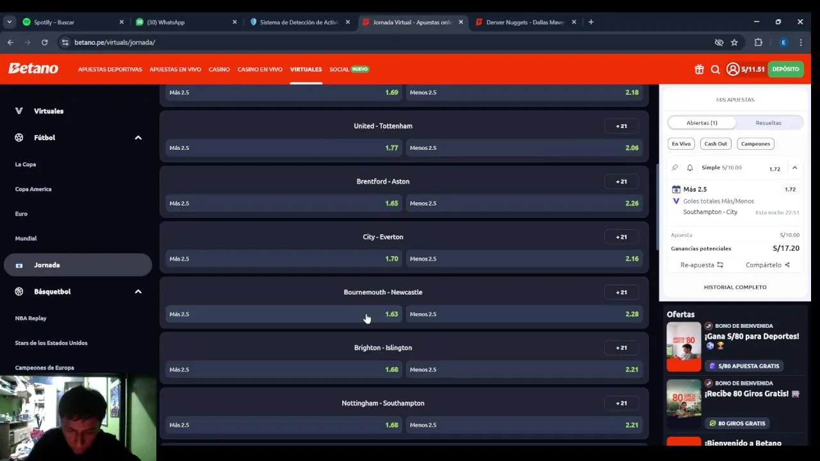Click the S/80 Apuesta Gratis offer button
Screen dimensions: 820x461
click(x=744, y=366)
